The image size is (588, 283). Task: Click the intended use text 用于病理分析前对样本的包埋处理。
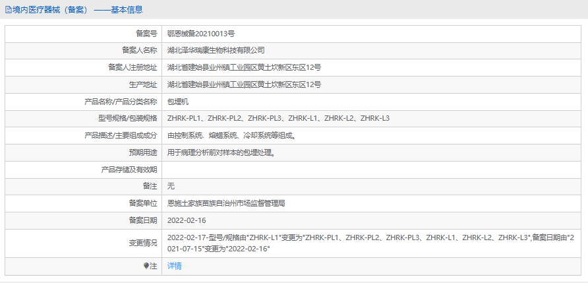(x=221, y=152)
